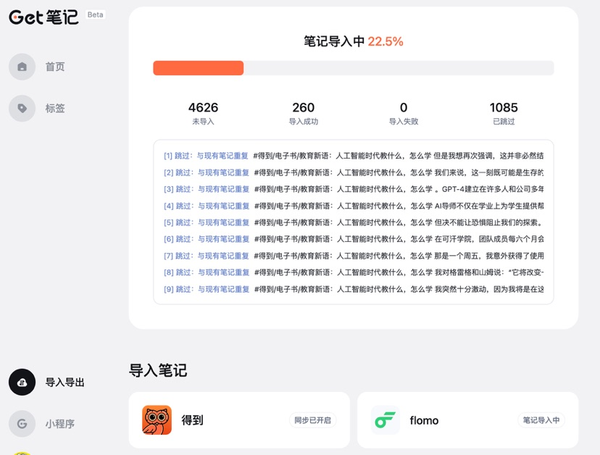
Task: Click the 1085 已跳过 statistic
Action: click(x=504, y=113)
